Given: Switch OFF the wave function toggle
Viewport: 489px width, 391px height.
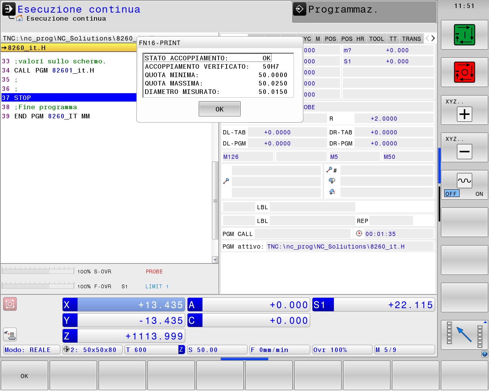Looking at the screenshot, I should [452, 194].
